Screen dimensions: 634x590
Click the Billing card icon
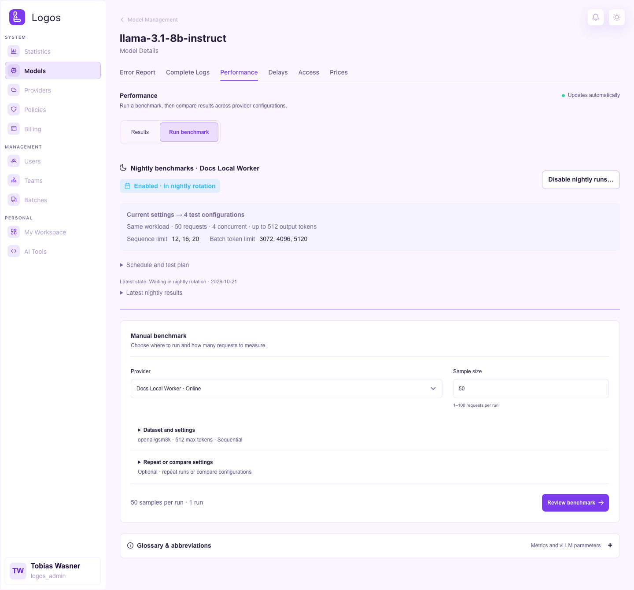(x=14, y=129)
